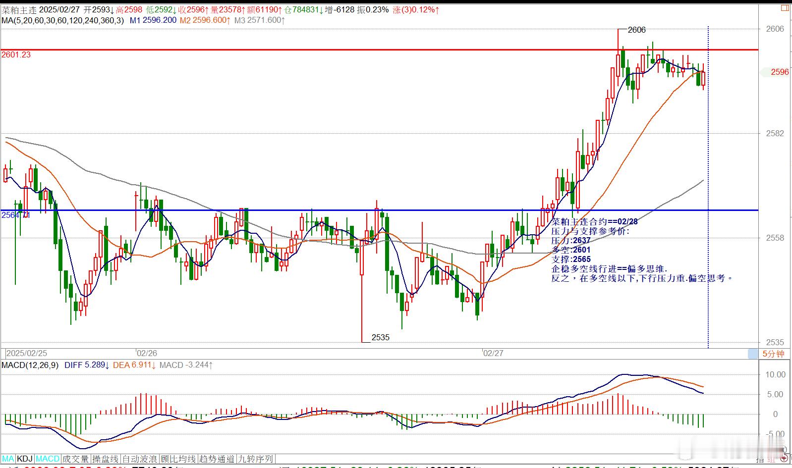This screenshot has height=468, width=792.
Task: Click the DIFF 5.289 value
Action: (x=87, y=365)
